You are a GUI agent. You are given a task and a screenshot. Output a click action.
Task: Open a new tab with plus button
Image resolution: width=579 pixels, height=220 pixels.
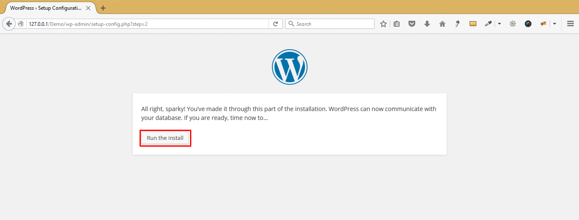(103, 8)
